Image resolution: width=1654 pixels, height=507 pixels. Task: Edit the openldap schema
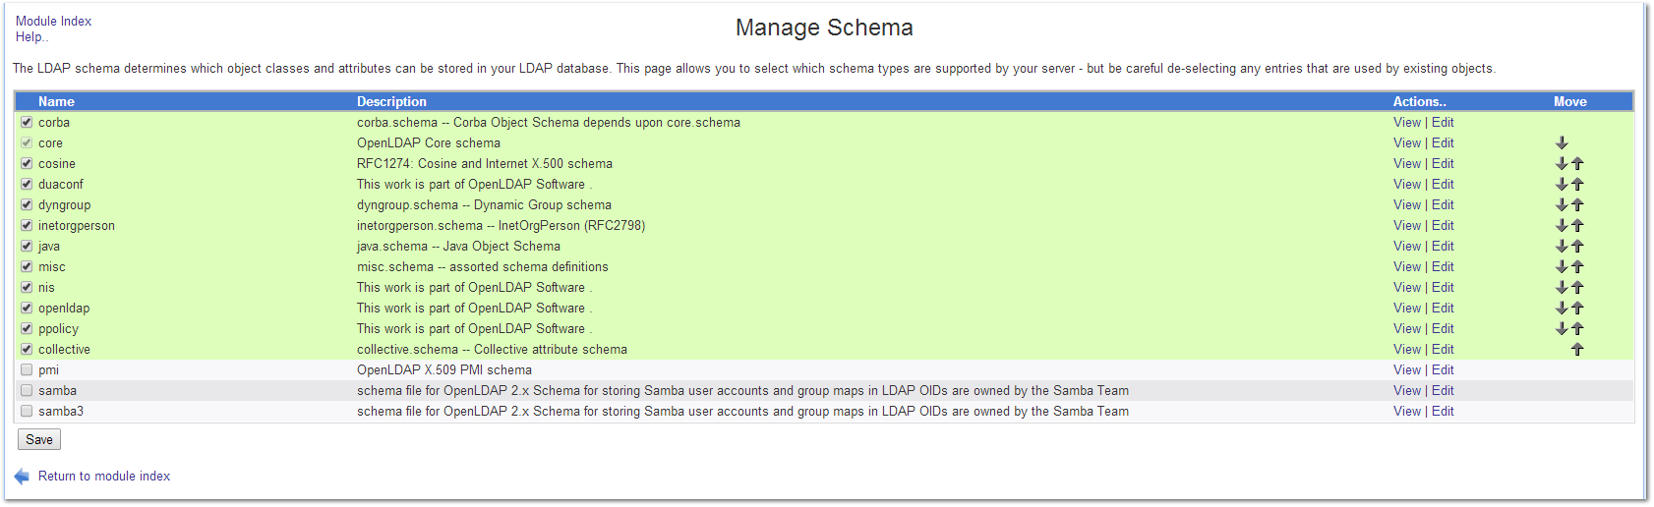(x=1443, y=309)
